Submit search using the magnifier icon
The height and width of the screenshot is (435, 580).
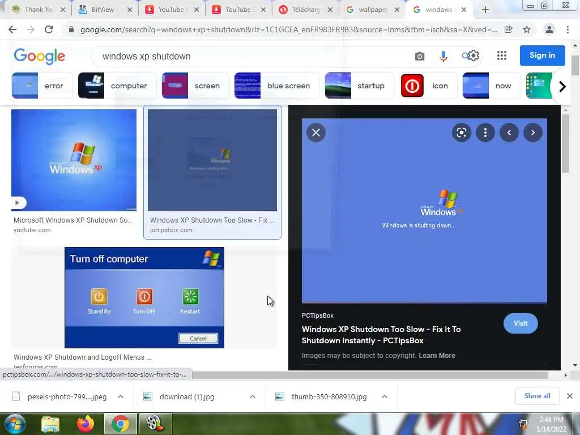pyautogui.click(x=464, y=56)
